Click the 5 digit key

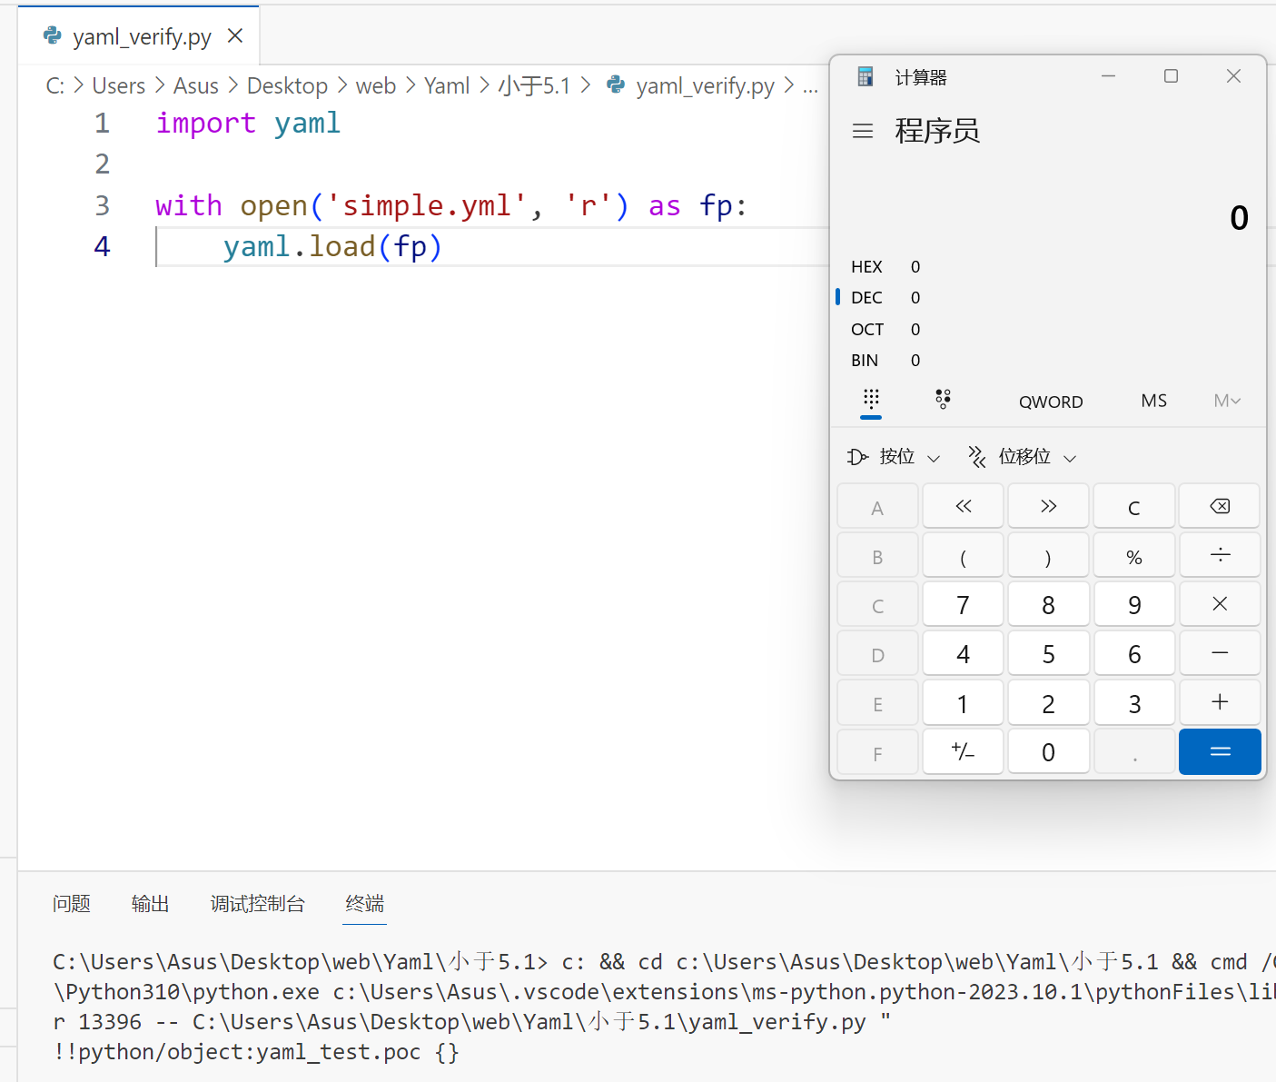coord(1049,653)
